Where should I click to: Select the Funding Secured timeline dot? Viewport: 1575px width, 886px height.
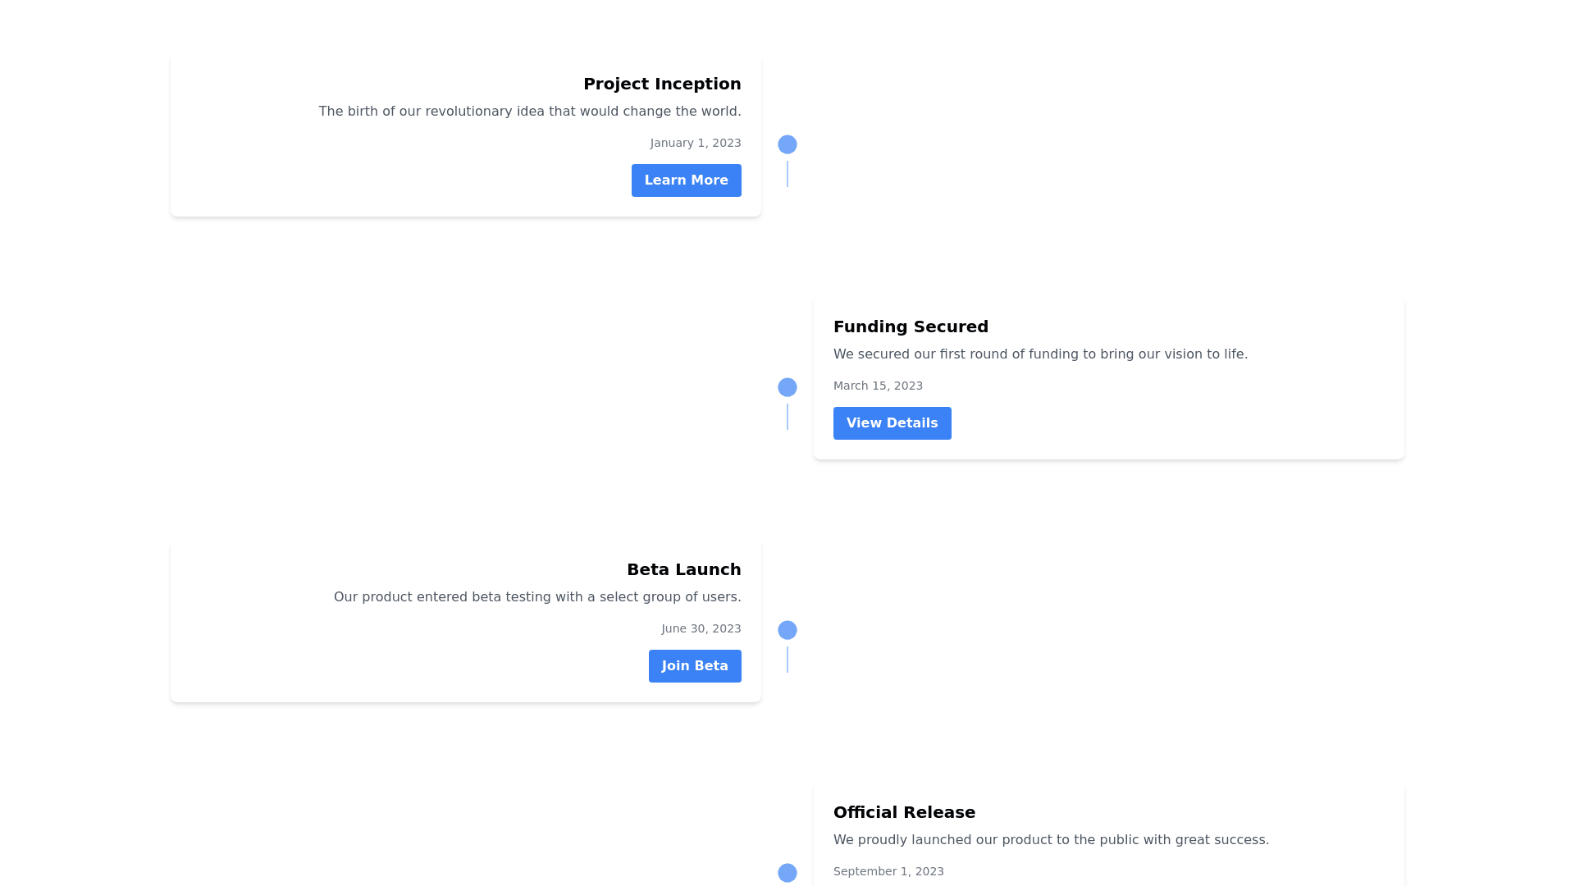click(x=787, y=387)
